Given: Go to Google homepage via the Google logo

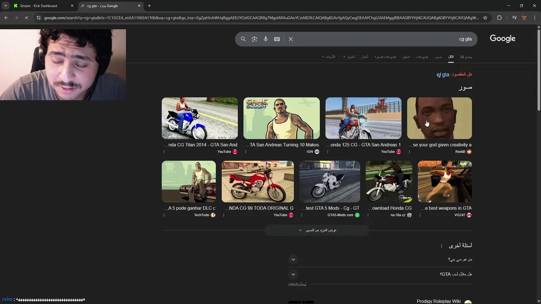Looking at the screenshot, I should [x=503, y=38].
